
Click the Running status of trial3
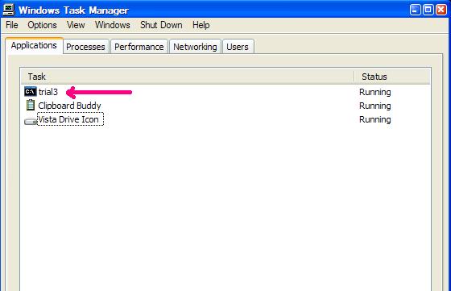pyautogui.click(x=375, y=92)
